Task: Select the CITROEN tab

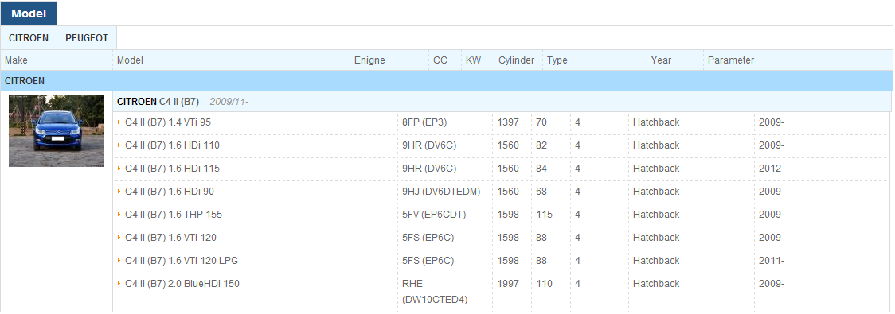Action: 29,38
